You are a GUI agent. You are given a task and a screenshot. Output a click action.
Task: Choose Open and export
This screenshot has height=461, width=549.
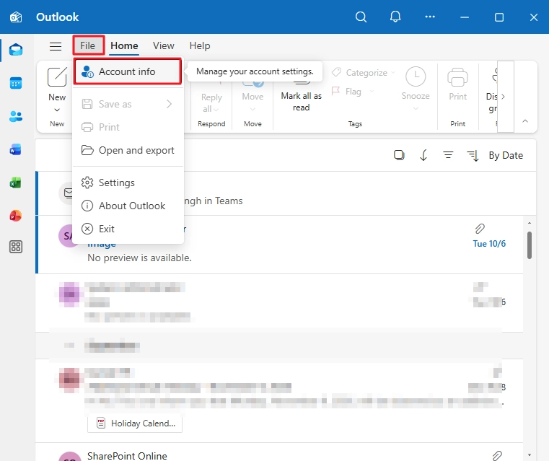(x=128, y=150)
